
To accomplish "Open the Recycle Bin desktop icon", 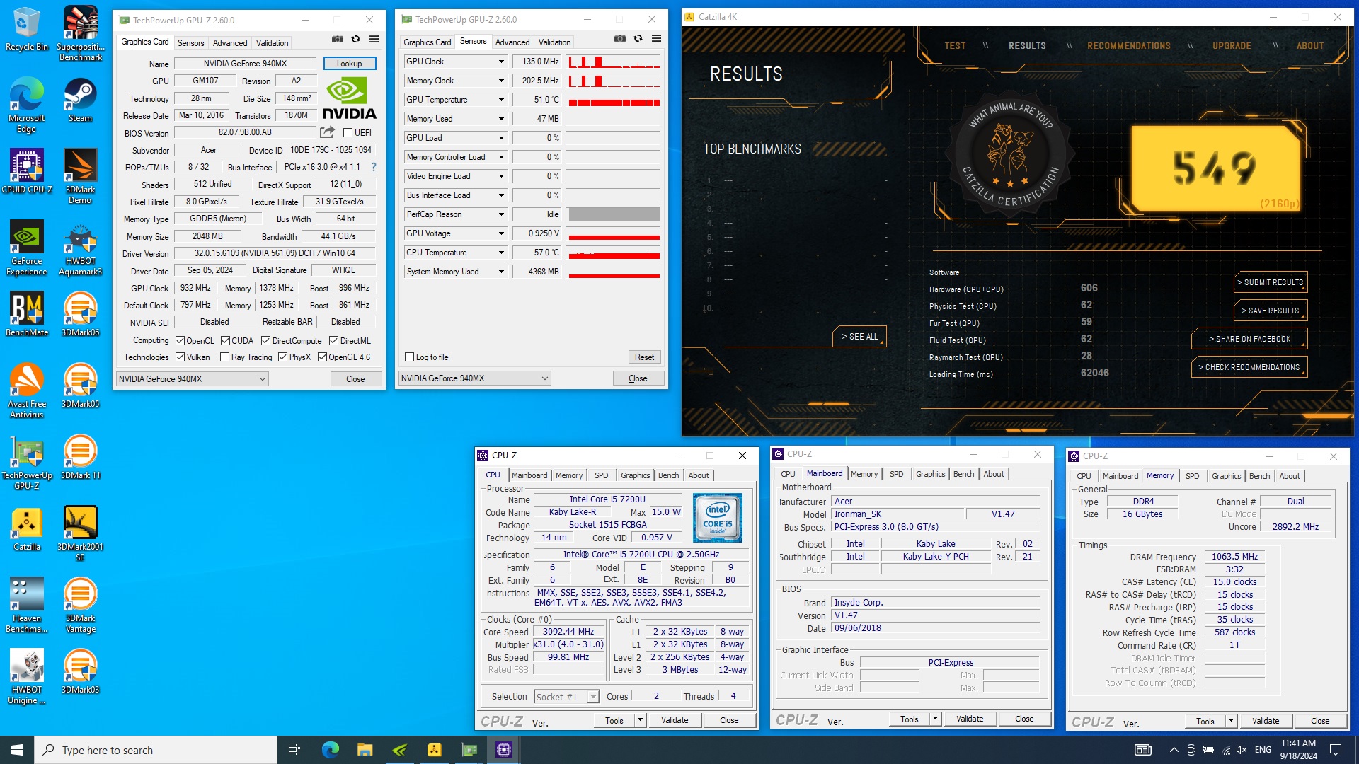I will tap(26, 29).
